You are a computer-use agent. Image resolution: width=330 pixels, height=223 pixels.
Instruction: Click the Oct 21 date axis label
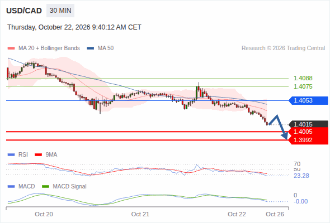click(140, 214)
